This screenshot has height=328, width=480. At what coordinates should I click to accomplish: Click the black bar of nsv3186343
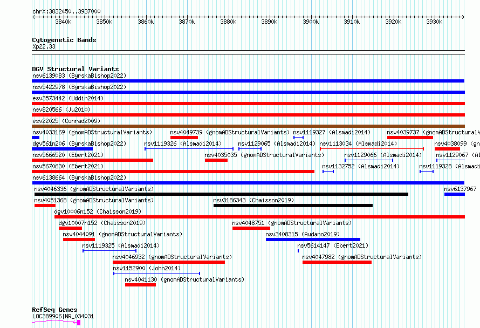click(x=293, y=206)
